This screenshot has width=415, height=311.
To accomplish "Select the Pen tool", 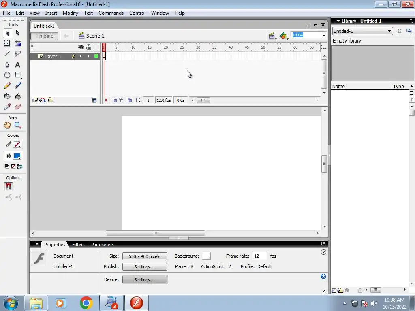I will (x=7, y=64).
